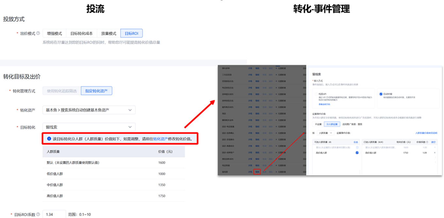The width and height of the screenshot is (444, 218).
Task: Click the 转化资产 link in notice
Action: (160, 139)
